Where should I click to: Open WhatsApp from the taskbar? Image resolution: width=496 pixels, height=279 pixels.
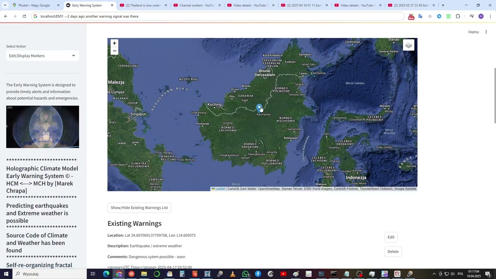[245, 274]
